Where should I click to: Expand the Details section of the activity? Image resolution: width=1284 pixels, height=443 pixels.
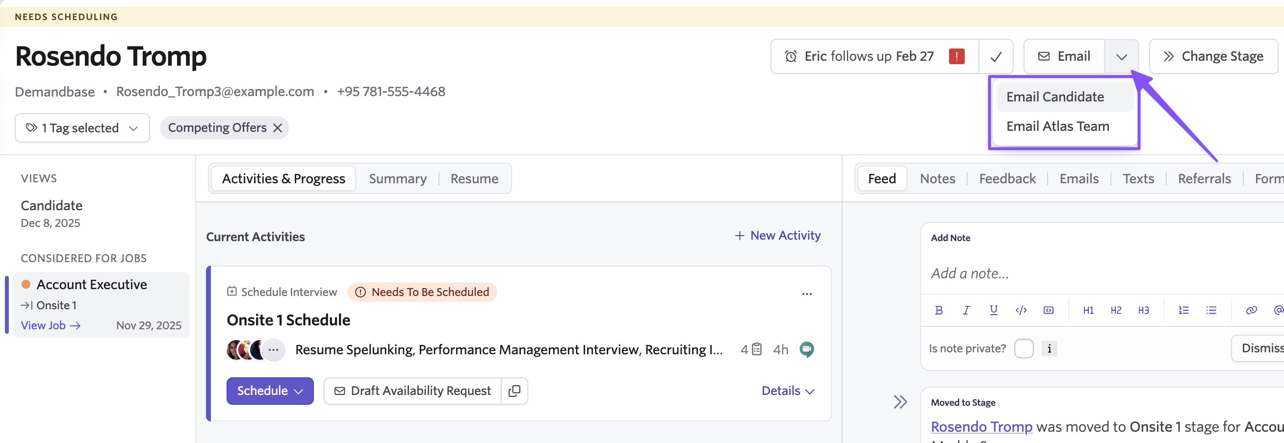click(x=788, y=391)
